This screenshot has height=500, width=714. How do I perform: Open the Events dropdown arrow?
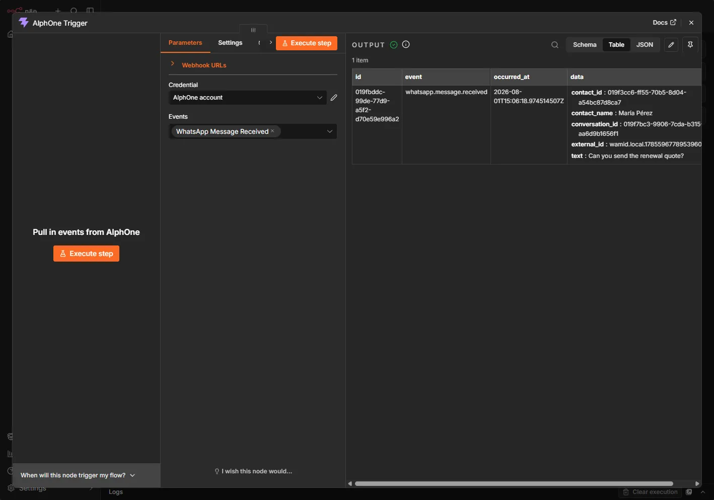tap(330, 131)
